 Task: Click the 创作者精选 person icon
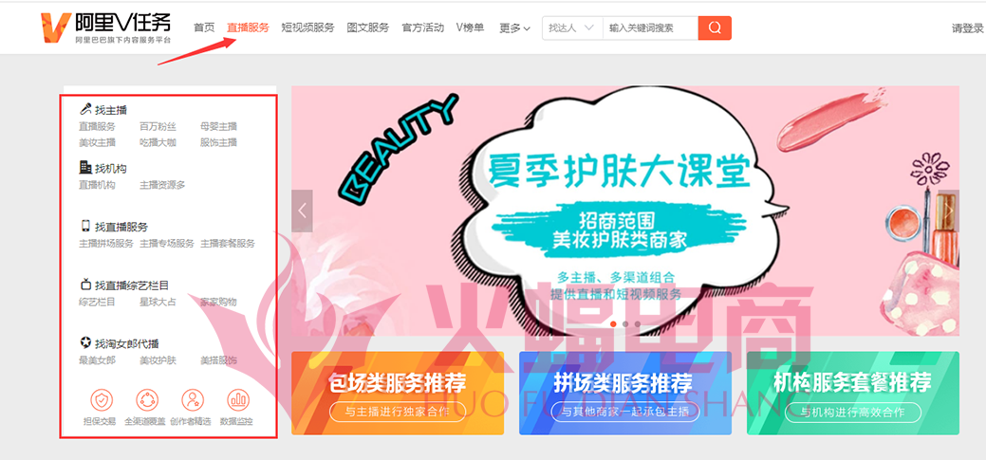(193, 399)
